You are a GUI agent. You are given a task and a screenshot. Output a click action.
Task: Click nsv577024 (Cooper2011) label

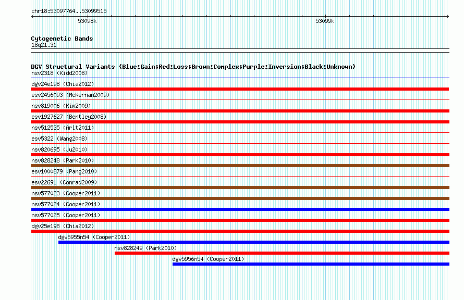66,204
